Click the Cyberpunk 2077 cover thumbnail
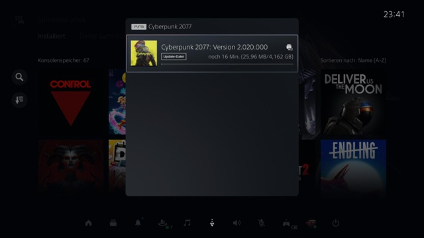Screen dimensions: 424x238 coord(144,53)
